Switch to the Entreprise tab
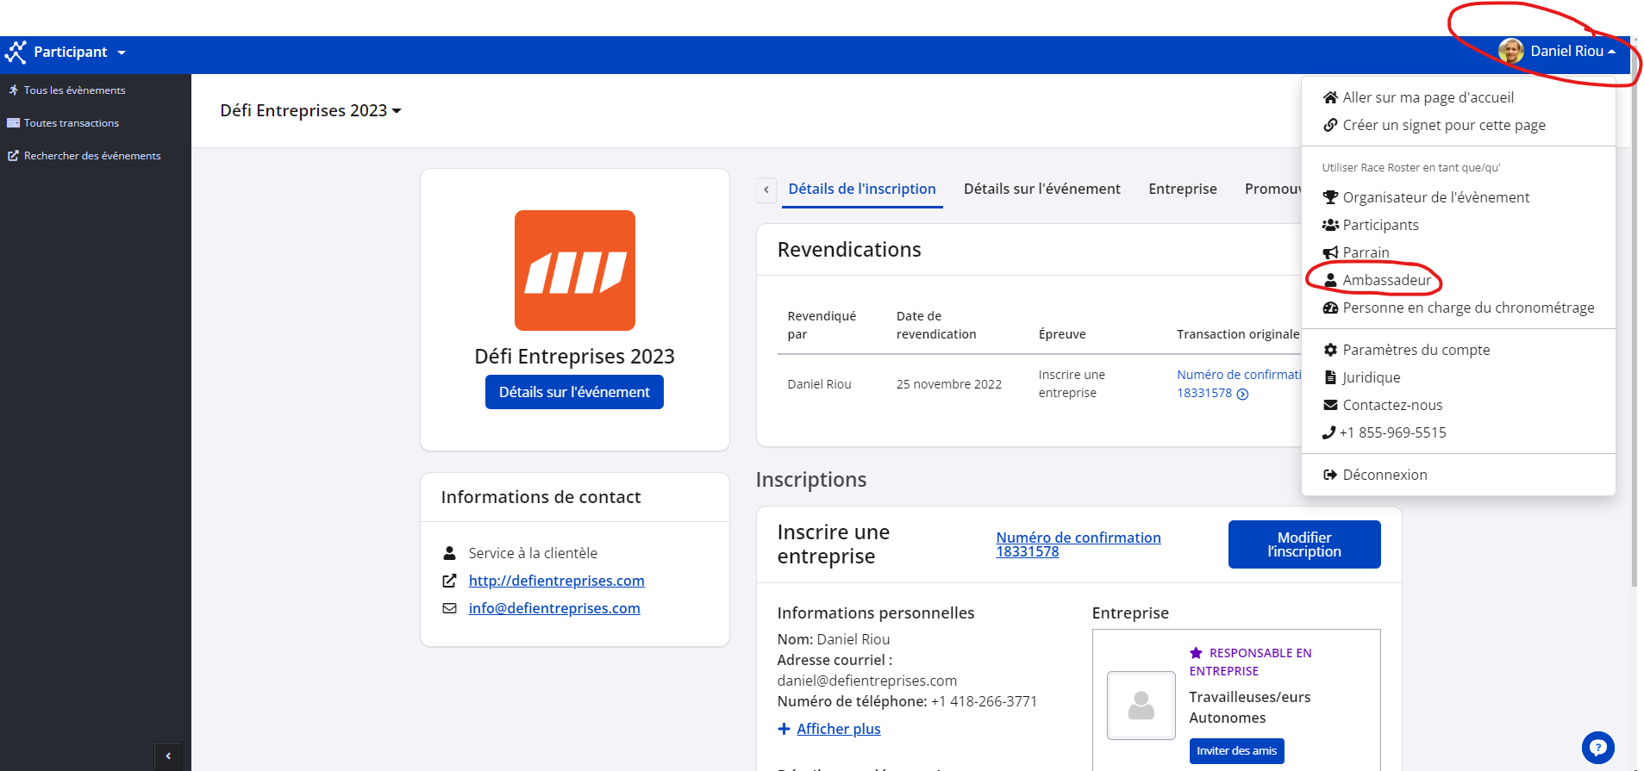Viewport: 1644px width, 771px height. 1183,189
